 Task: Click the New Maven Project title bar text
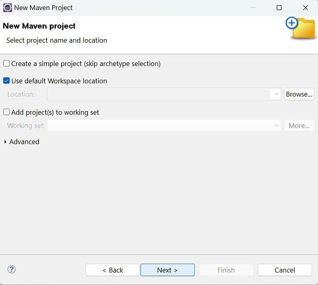[x=43, y=8]
